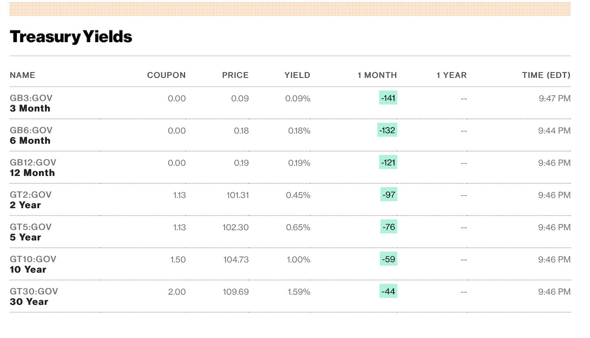
Task: Open the GB3:GOV 3 Month security page
Action: click(31, 103)
